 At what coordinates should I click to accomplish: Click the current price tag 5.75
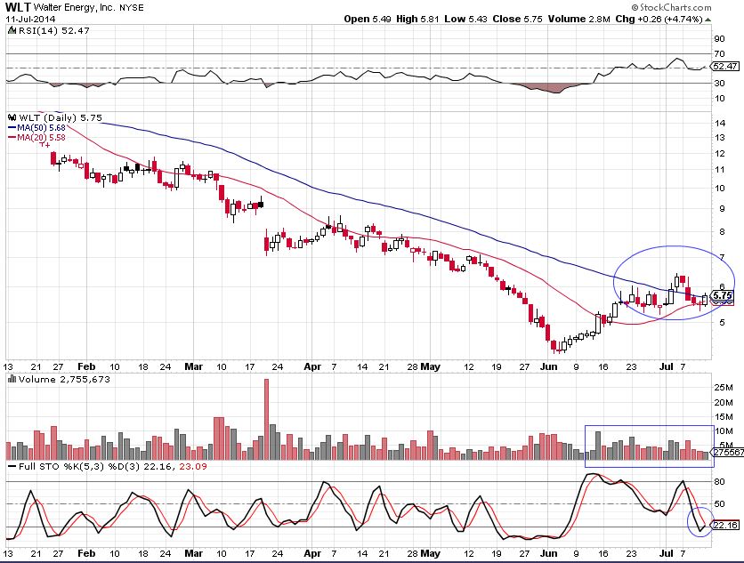point(723,295)
